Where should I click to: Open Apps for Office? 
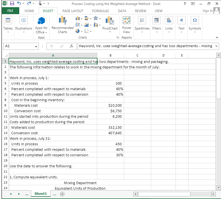pos(41,25)
